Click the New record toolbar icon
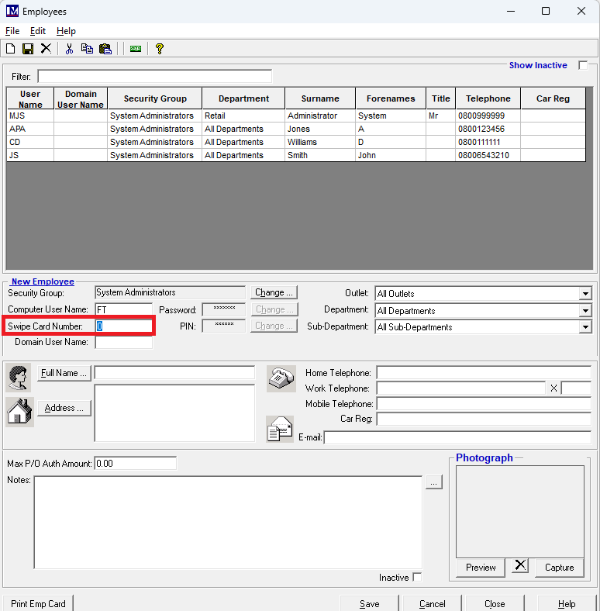Image resolution: width=600 pixels, height=611 pixels. tap(11, 48)
